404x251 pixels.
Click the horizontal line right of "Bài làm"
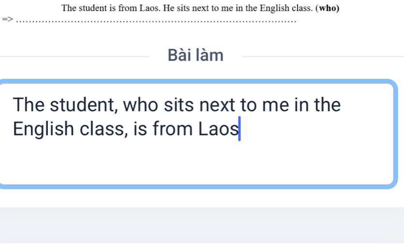[x=322, y=57]
